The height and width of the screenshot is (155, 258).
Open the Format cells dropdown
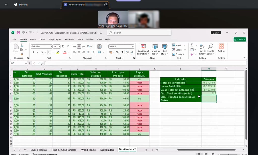(178, 54)
